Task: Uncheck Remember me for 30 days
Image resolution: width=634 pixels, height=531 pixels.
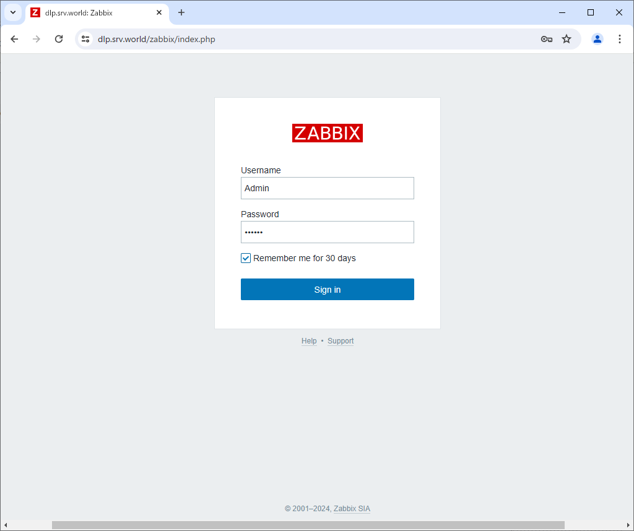Action: click(x=246, y=258)
